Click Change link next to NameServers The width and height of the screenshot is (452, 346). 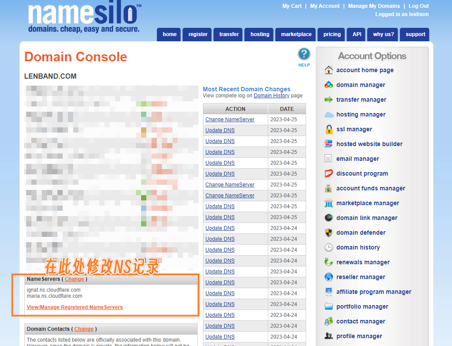pos(74,279)
